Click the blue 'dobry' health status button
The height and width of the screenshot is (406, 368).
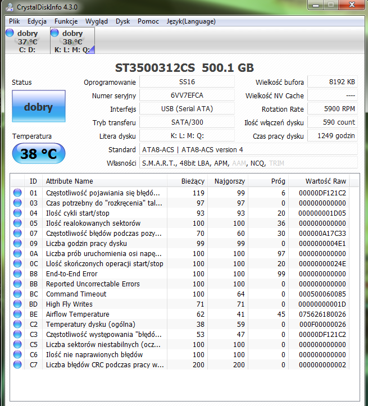38,107
